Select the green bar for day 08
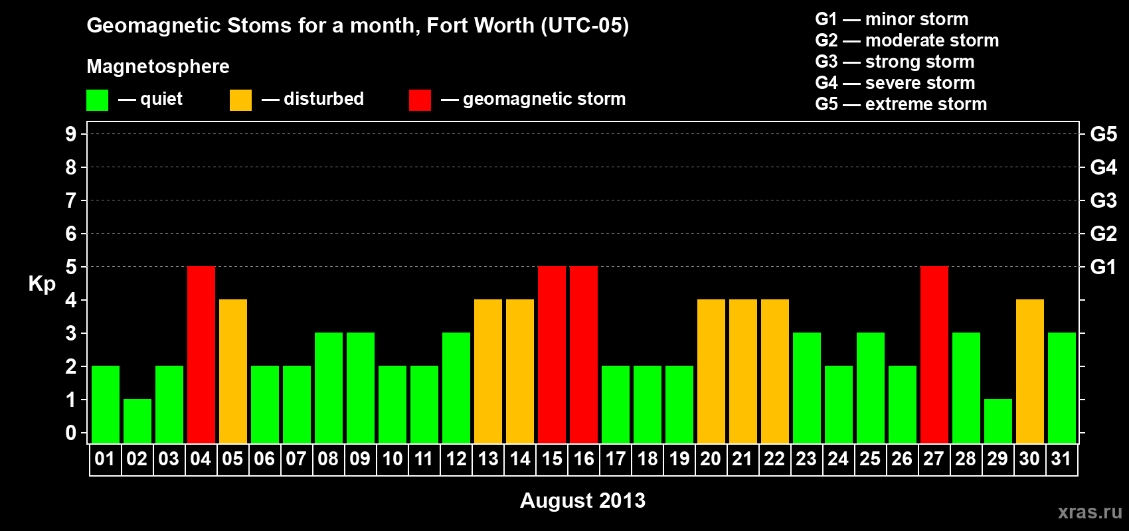Image resolution: width=1129 pixels, height=531 pixels. tap(329, 388)
